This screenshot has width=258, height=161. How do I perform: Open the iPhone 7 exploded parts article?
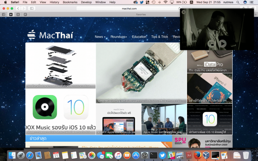coord(61,66)
